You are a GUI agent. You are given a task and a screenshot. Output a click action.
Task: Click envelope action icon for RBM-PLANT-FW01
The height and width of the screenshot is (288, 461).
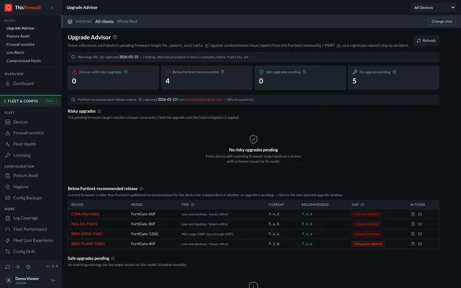[x=420, y=244]
